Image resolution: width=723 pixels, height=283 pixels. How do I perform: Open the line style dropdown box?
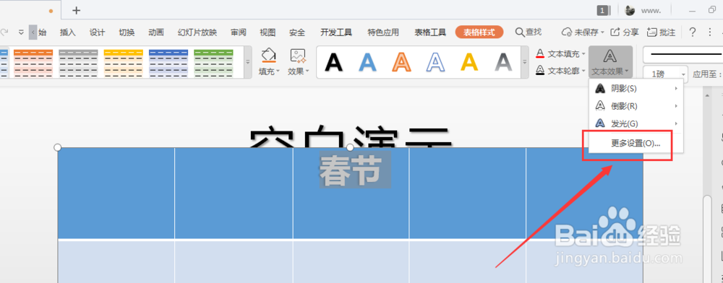[x=683, y=54]
